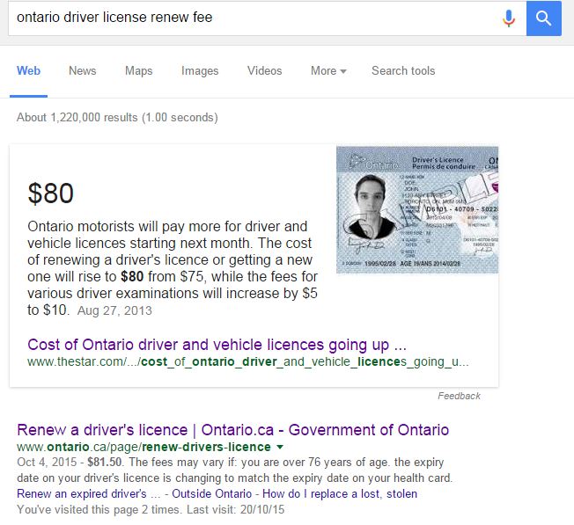Open How do I replace a lost, stolen link
Image resolution: width=574 pixels, height=525 pixels.
click(340, 494)
